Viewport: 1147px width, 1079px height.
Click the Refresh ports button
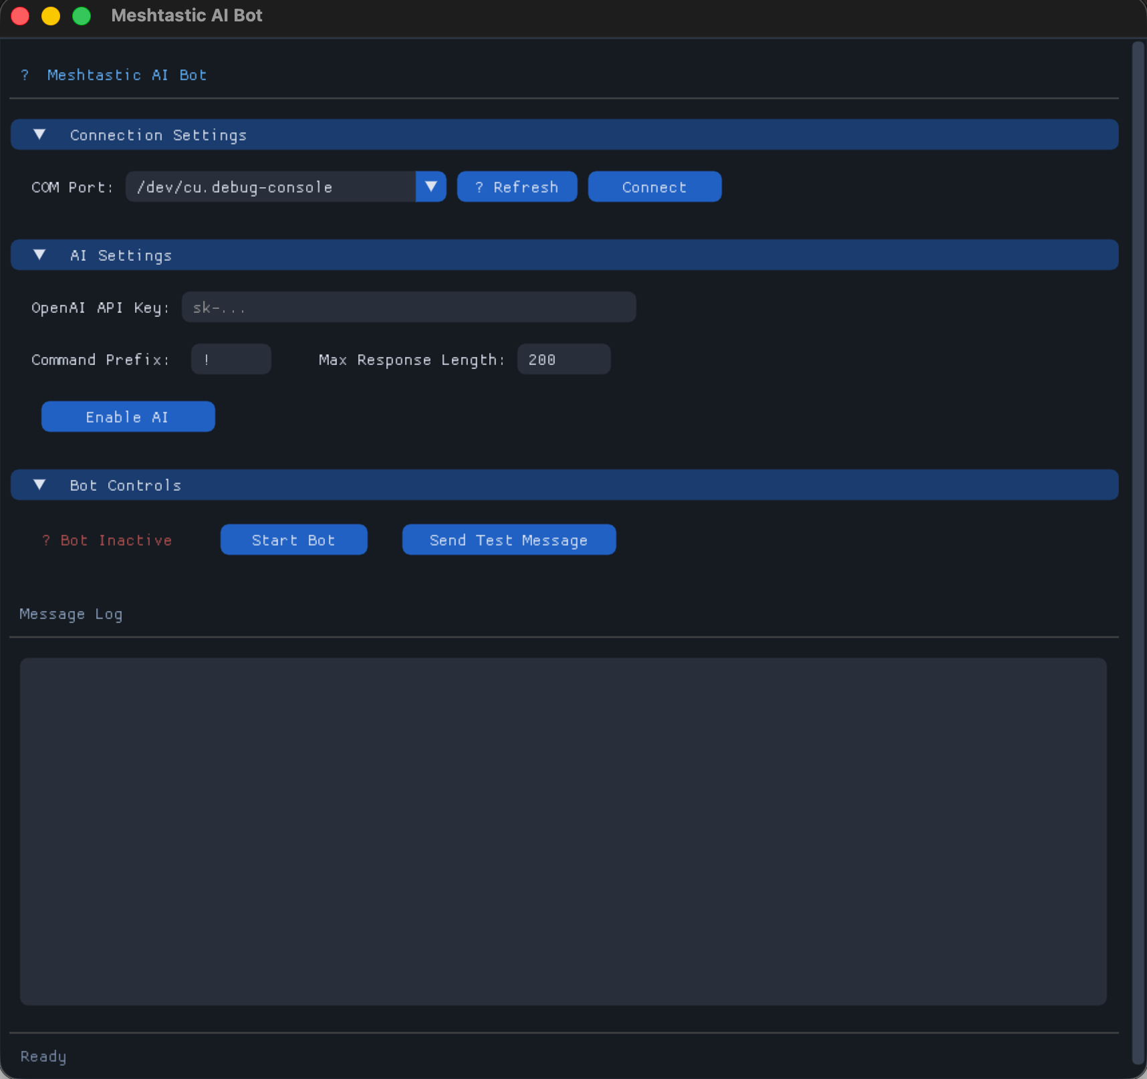point(517,187)
